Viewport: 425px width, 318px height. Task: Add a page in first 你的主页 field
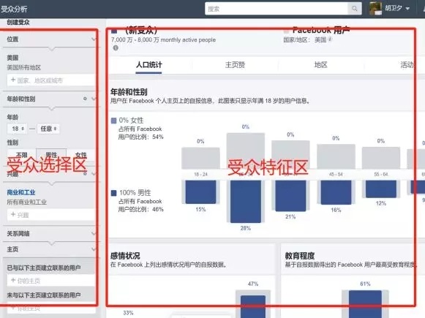(x=51, y=281)
